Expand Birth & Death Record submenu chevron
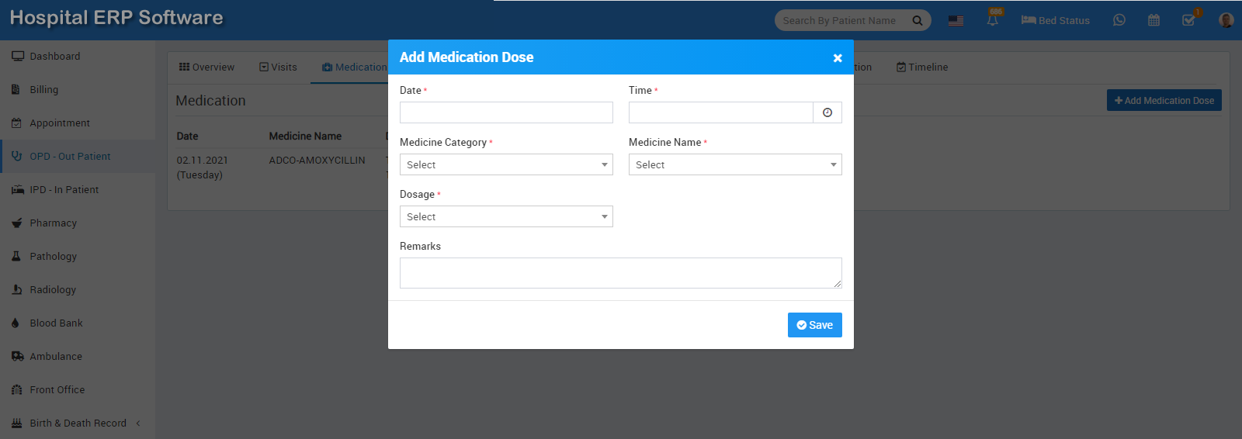Screen dimensions: 1242x439 pyautogui.click(x=138, y=423)
